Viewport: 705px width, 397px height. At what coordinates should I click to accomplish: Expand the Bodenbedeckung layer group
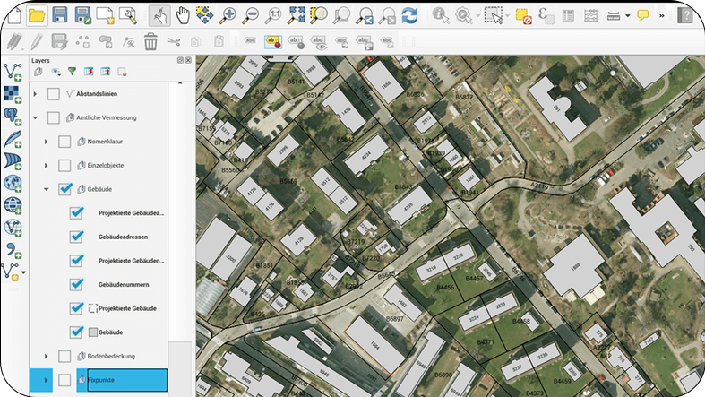47,356
